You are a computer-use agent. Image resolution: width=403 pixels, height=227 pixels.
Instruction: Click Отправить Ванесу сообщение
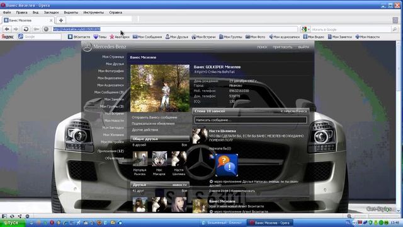(x=154, y=117)
